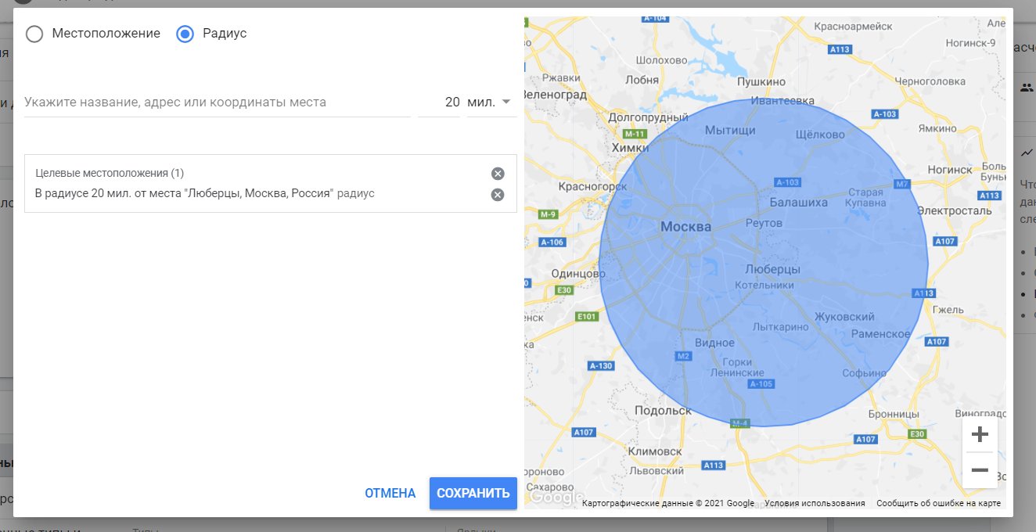Click the СОХРАНИТЬ button
Image resolution: width=1036 pixels, height=532 pixels.
click(473, 493)
